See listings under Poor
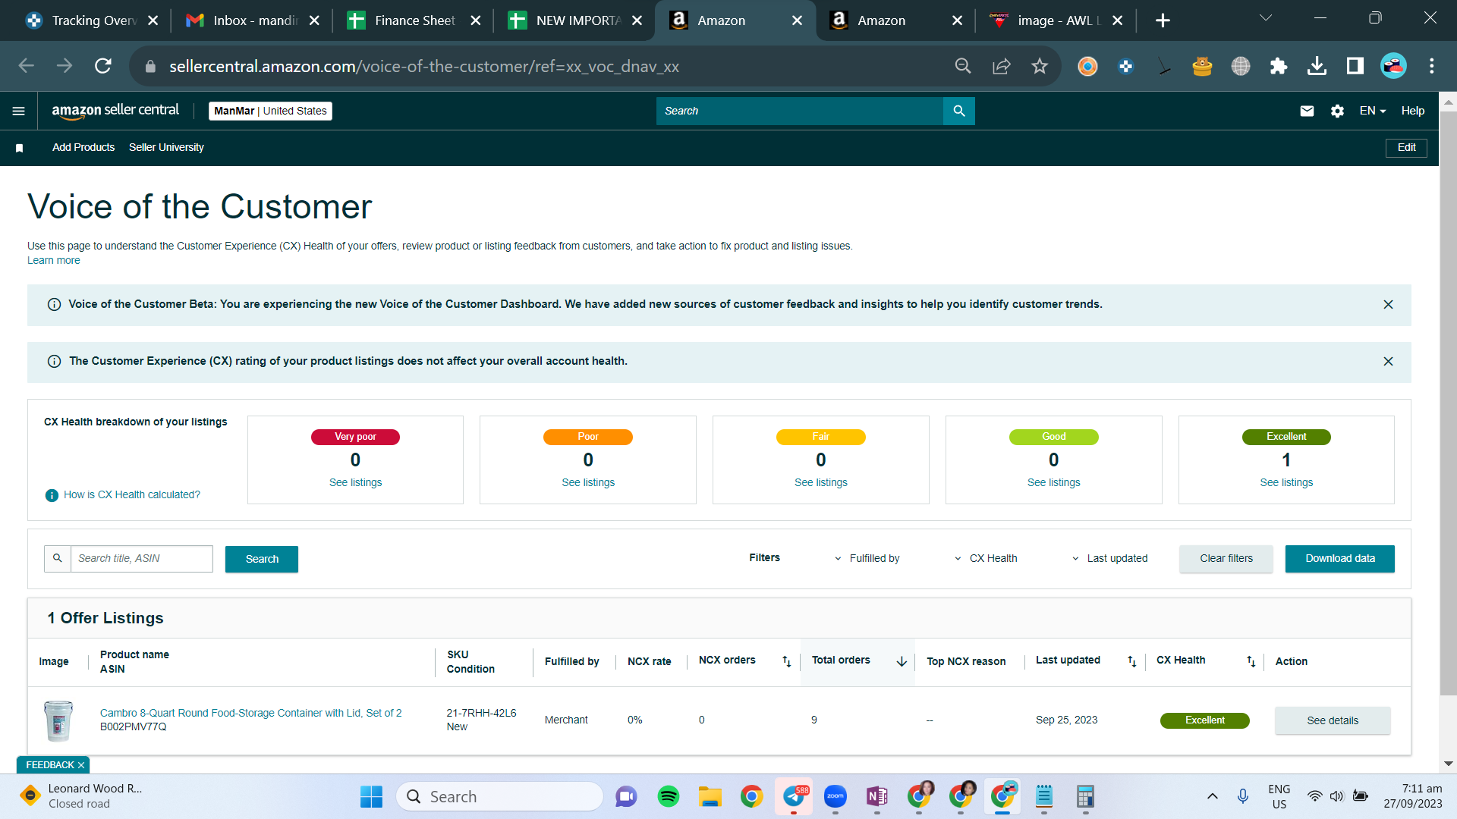Image resolution: width=1457 pixels, height=819 pixels. [588, 483]
